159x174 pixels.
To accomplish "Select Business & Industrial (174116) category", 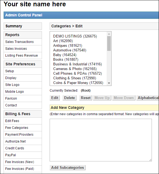I will pos(78,64).
